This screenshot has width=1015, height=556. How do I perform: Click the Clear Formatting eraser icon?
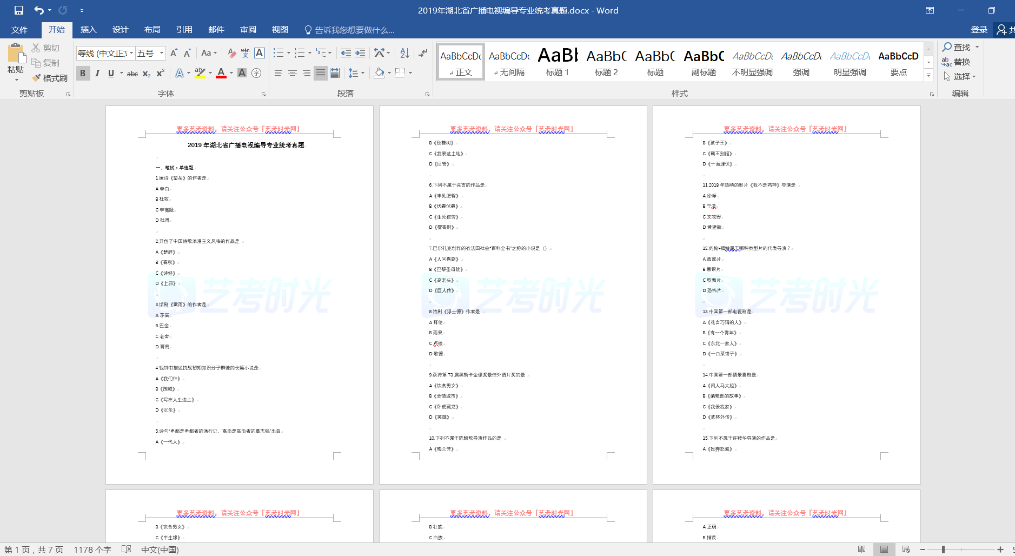click(231, 53)
